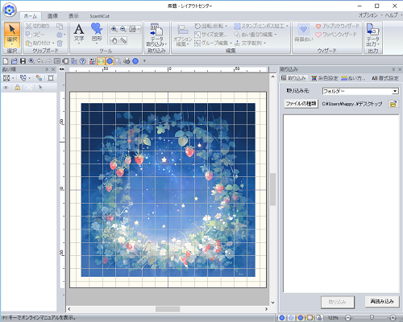The width and height of the screenshot is (403, 322).
Task: Toggle the orange-highlighted view mode in status bar
Action: pos(301,318)
